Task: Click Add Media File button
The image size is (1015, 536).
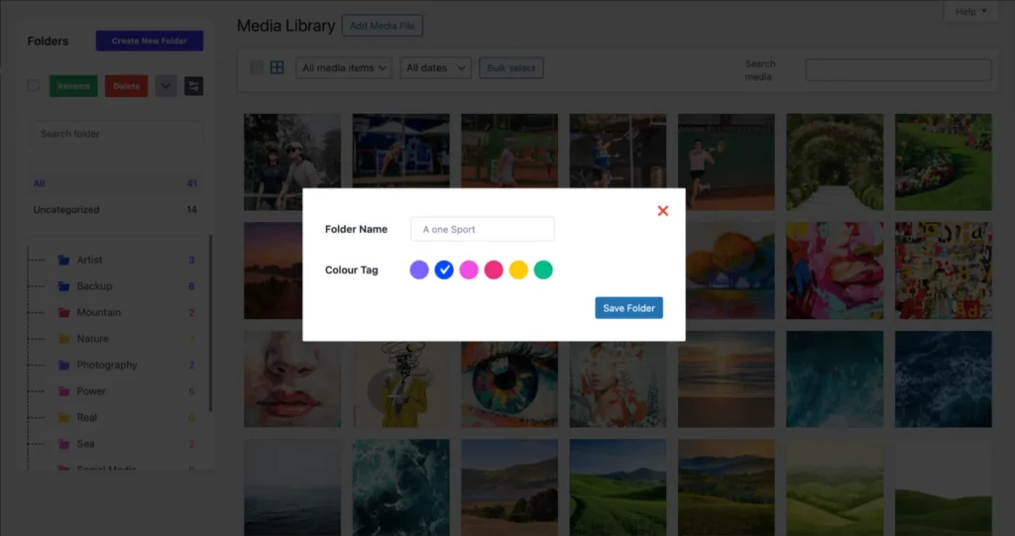Action: (382, 26)
